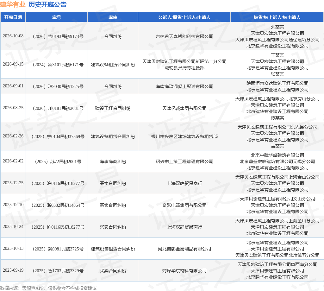The width and height of the screenshot is (324, 291).
Task: Click plaintiff 菏泽华东材料有限公司
Action: [184, 271]
